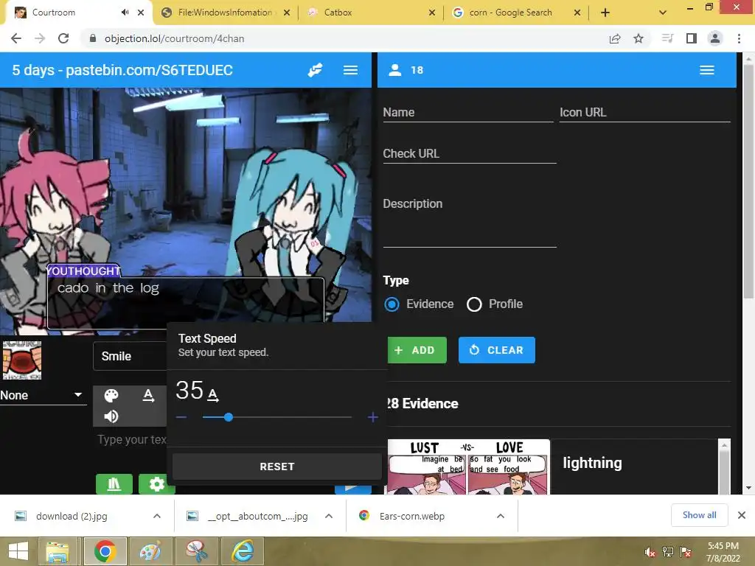Click the speaker sound icon below the palette
This screenshot has width=755, height=566.
[111, 416]
